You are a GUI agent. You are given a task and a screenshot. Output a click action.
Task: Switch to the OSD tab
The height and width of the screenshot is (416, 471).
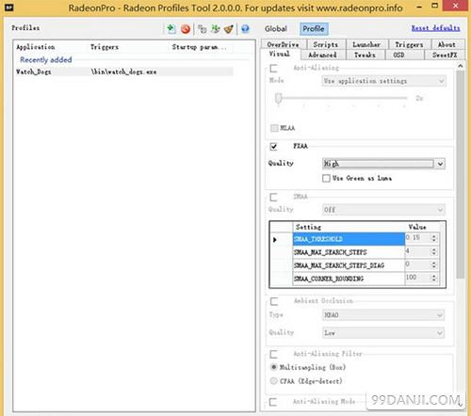(x=404, y=55)
